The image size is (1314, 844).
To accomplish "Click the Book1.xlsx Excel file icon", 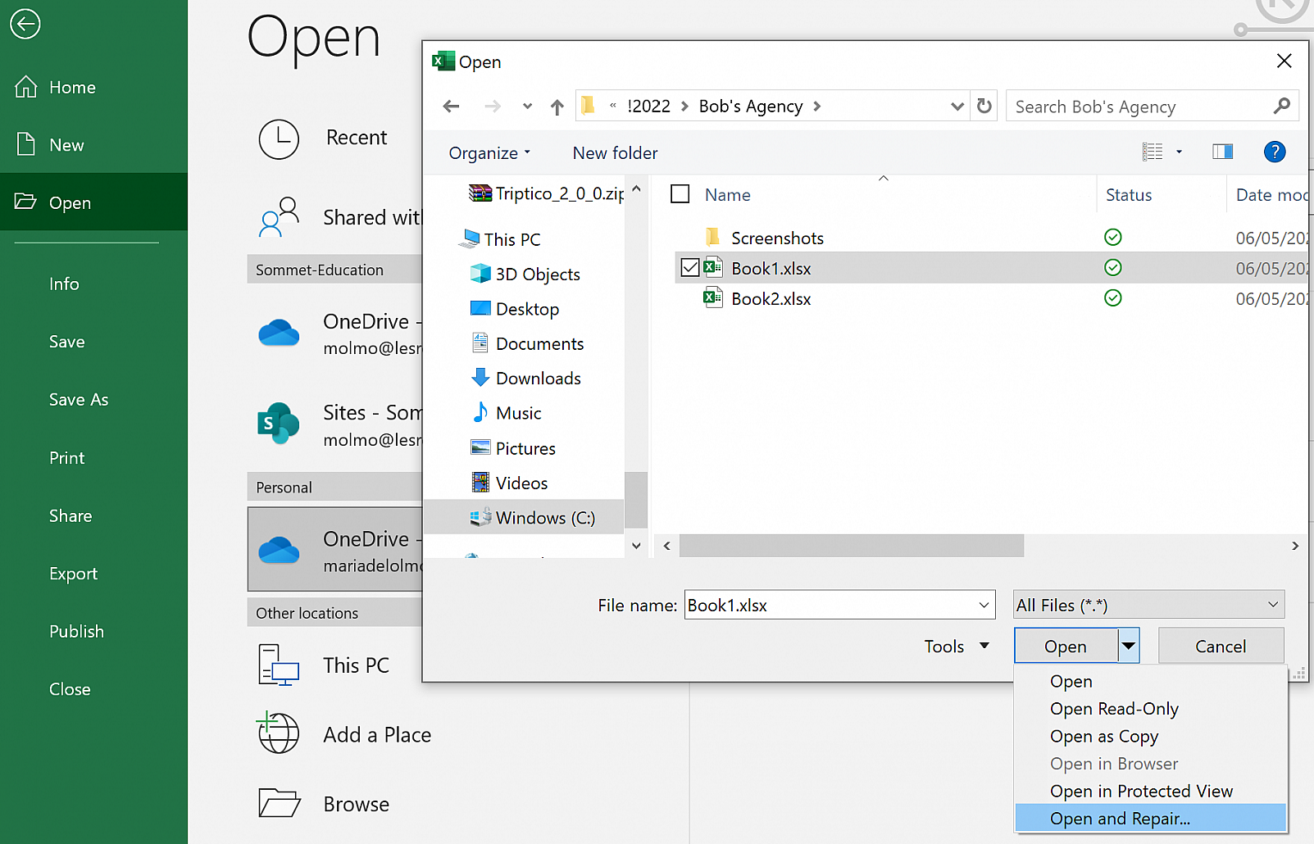I will 713,267.
